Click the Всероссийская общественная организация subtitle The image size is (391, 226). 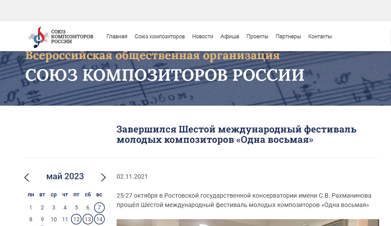153,55
